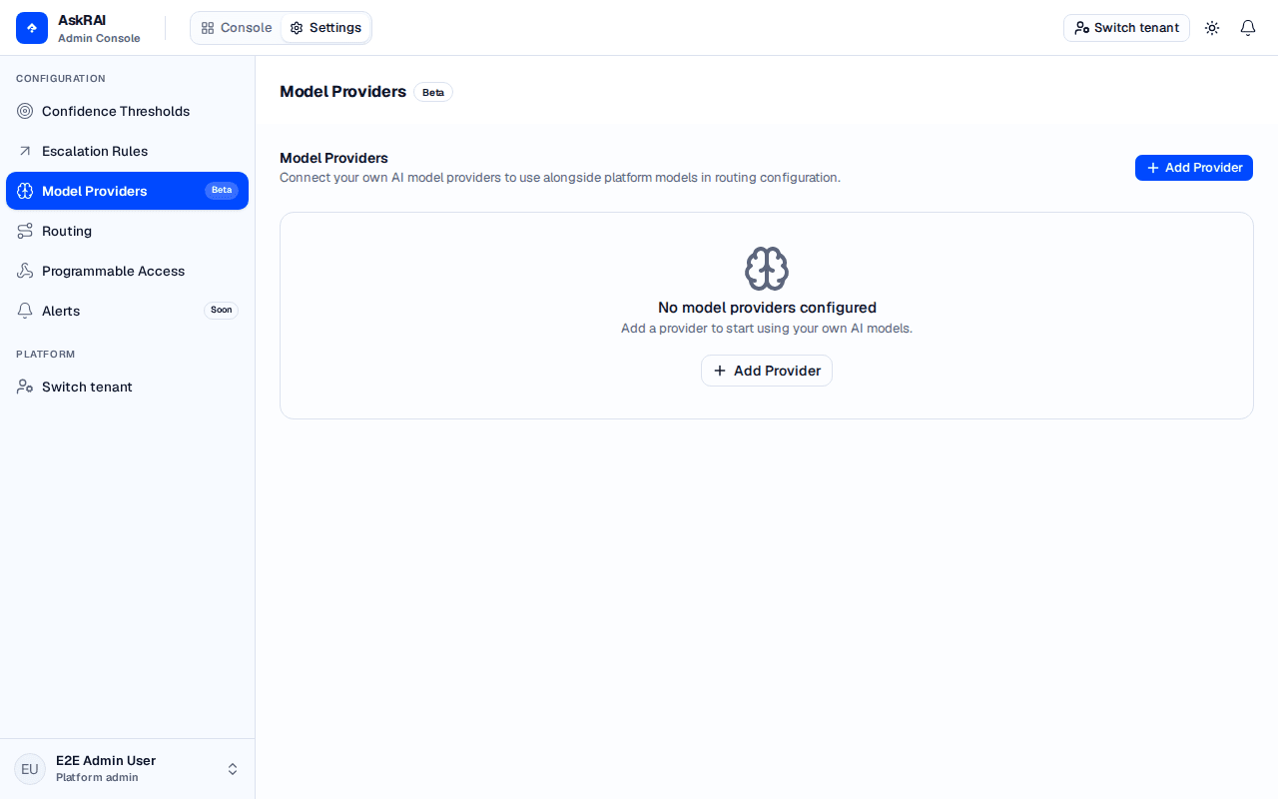Viewport: 1278px width, 799px height.
Task: Click the Escalation Rules arrow icon
Action: [25, 151]
